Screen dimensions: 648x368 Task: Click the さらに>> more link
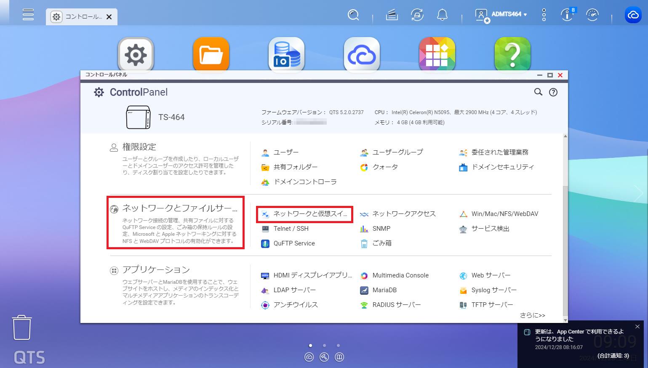point(533,315)
